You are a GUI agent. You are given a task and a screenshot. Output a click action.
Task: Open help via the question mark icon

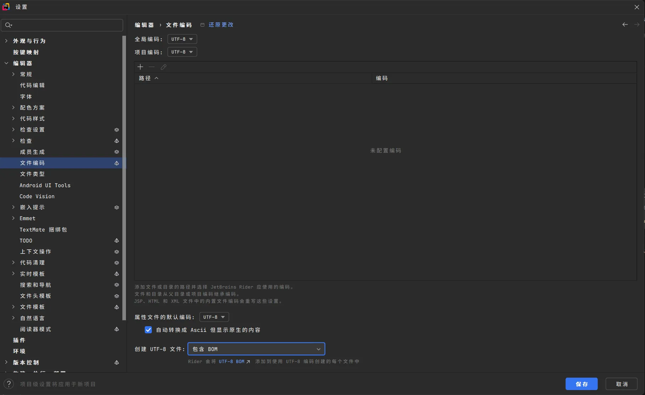[9, 384]
